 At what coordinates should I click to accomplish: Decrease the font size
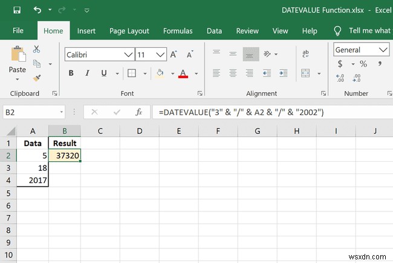190,55
